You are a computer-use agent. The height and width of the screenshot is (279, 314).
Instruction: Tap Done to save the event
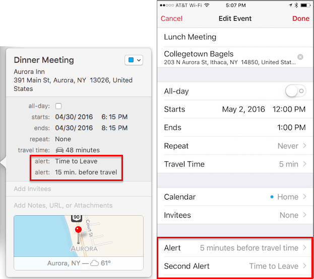(301, 19)
